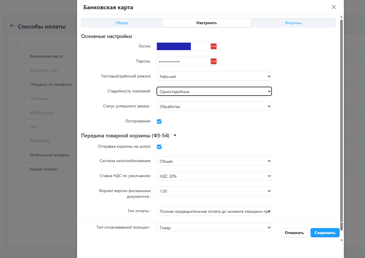This screenshot has height=258, width=365.
Task: Click the Отменить button
Action: click(x=294, y=233)
